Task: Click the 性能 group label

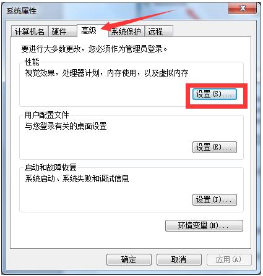Action: 32,62
